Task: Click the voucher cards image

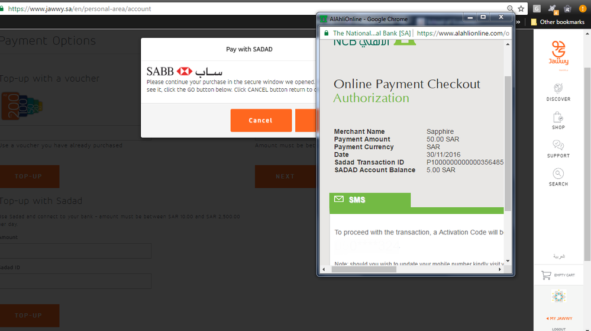Action: (x=22, y=106)
